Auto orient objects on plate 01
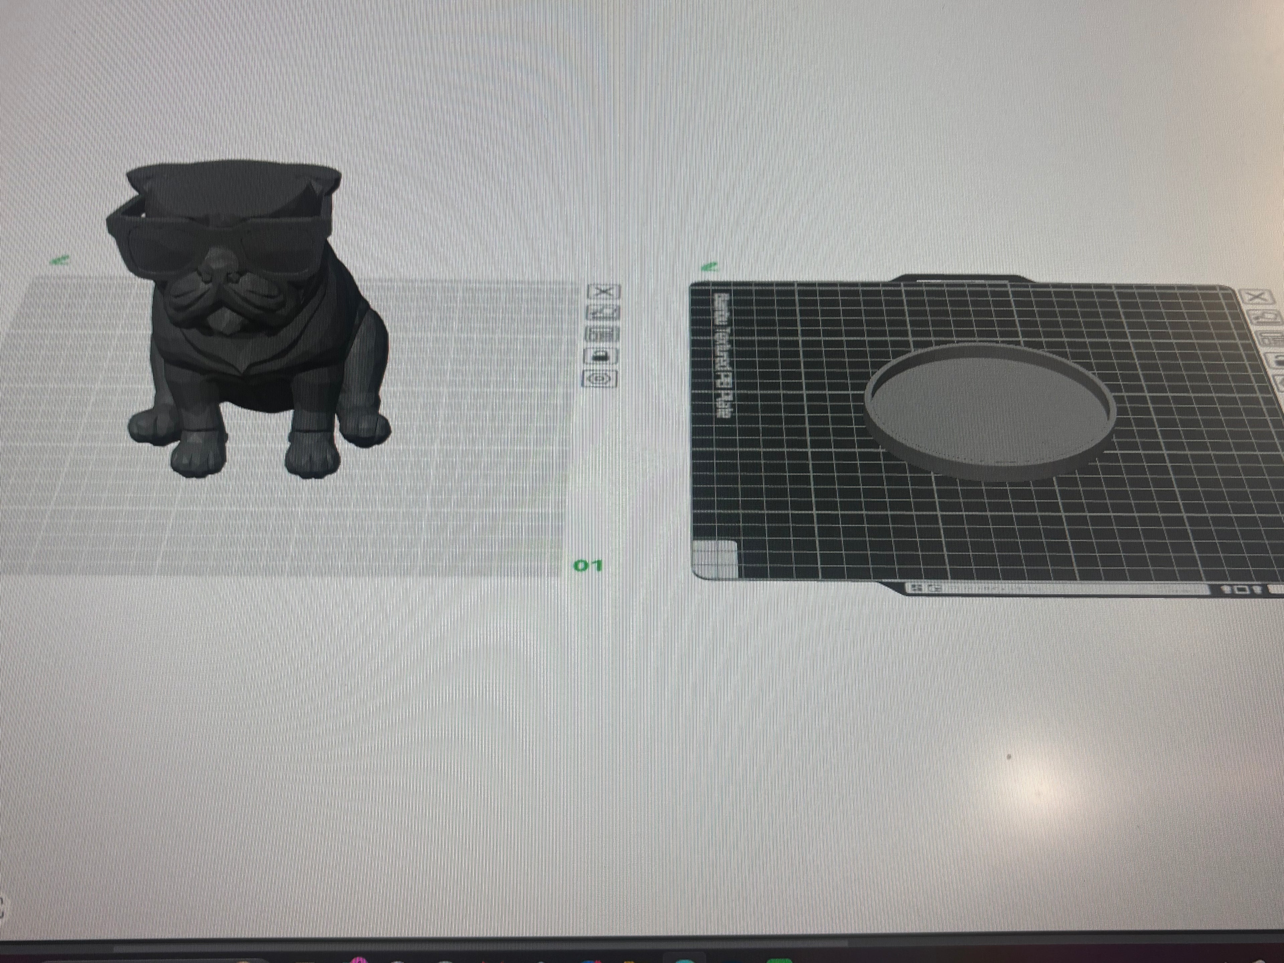This screenshot has height=963, width=1284. click(603, 313)
